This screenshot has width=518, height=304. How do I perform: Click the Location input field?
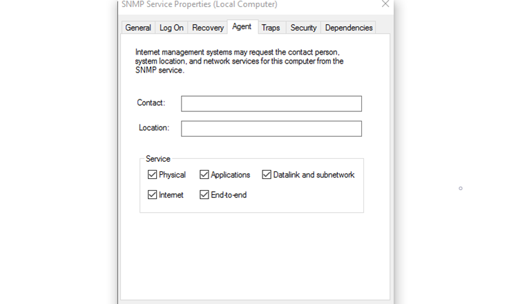(271, 129)
